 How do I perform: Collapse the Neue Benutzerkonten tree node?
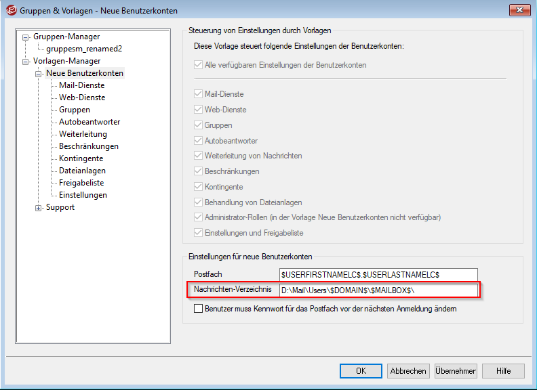(39, 73)
